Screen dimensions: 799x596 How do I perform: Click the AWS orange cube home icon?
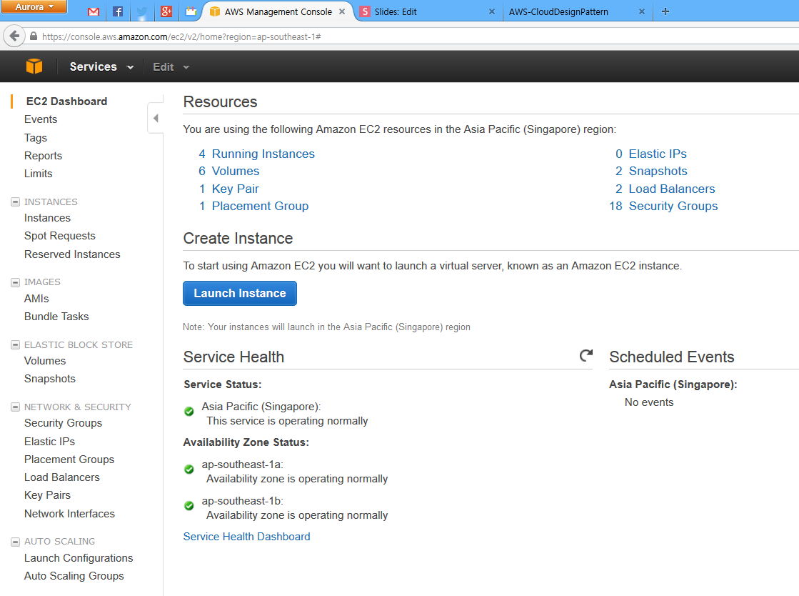(x=34, y=66)
